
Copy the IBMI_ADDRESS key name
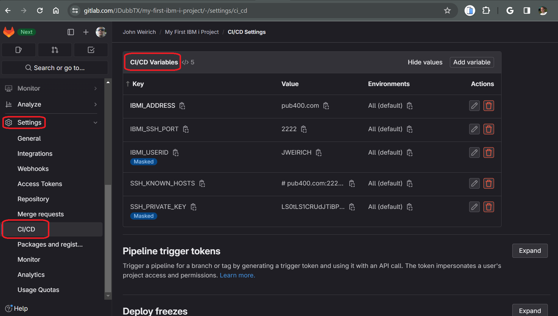point(182,106)
